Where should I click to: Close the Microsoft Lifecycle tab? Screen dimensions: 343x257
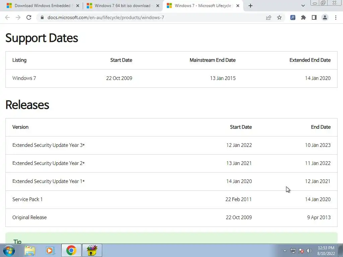click(x=238, y=6)
